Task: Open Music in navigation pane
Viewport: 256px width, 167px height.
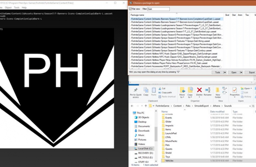Action: click(x=140, y=135)
